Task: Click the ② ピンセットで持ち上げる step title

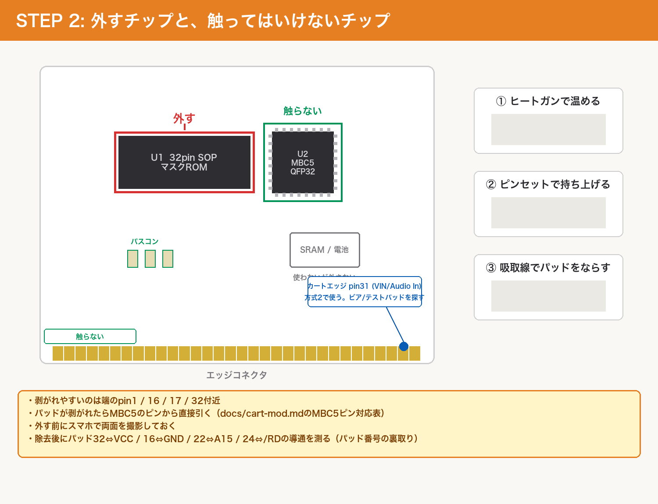Action: pyautogui.click(x=548, y=185)
